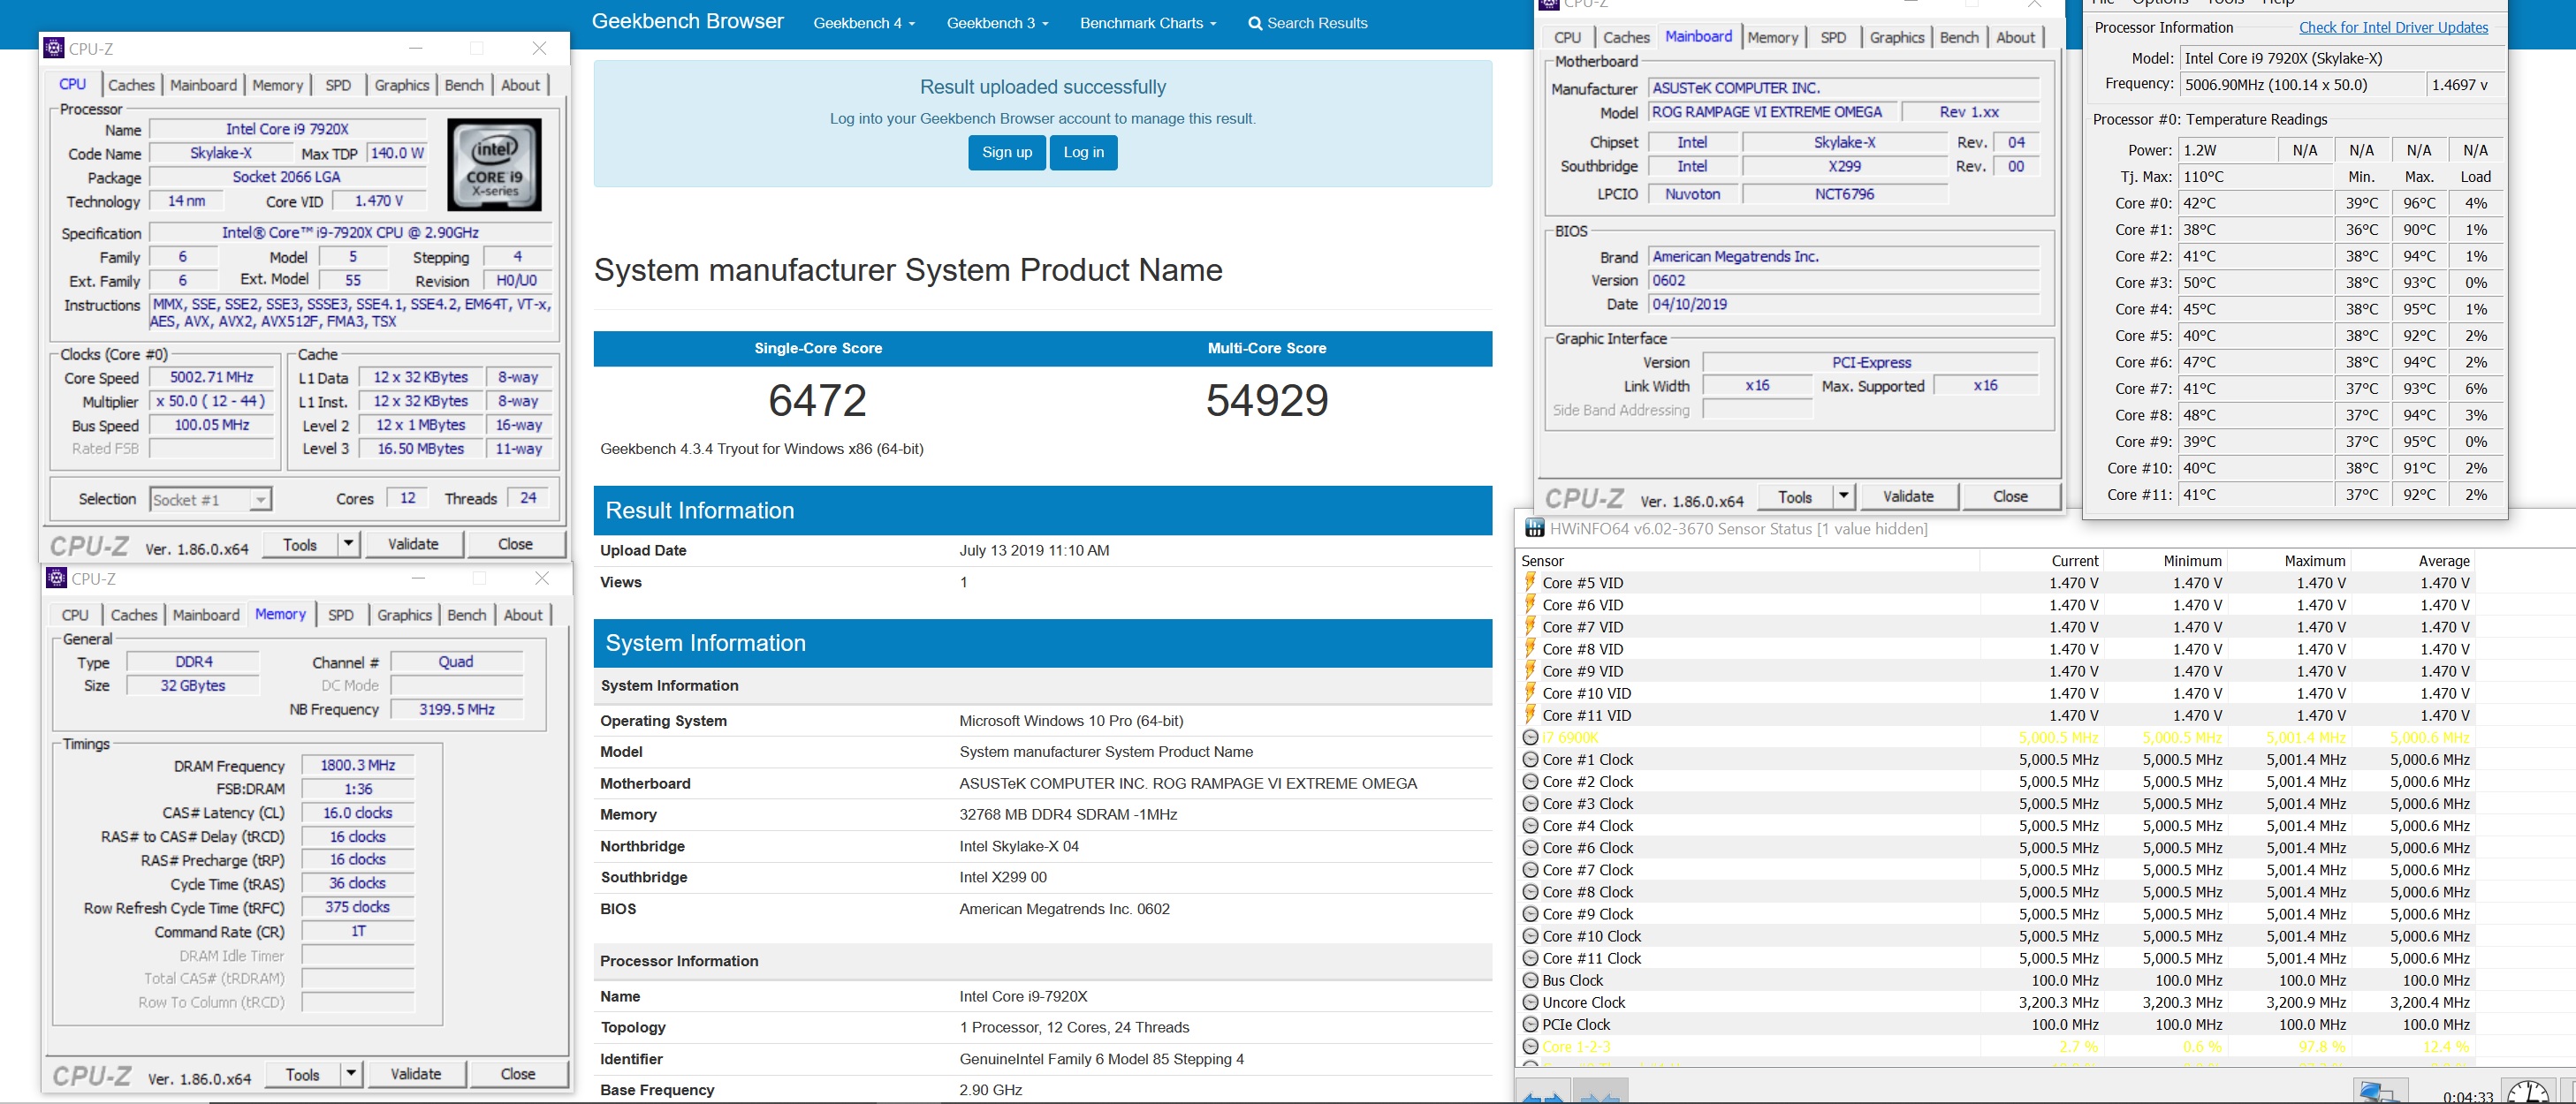Select the multi-core score 54929
The height and width of the screenshot is (1104, 2576).
[1267, 401]
